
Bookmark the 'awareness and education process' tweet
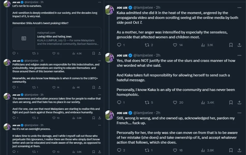tap(93, 118)
